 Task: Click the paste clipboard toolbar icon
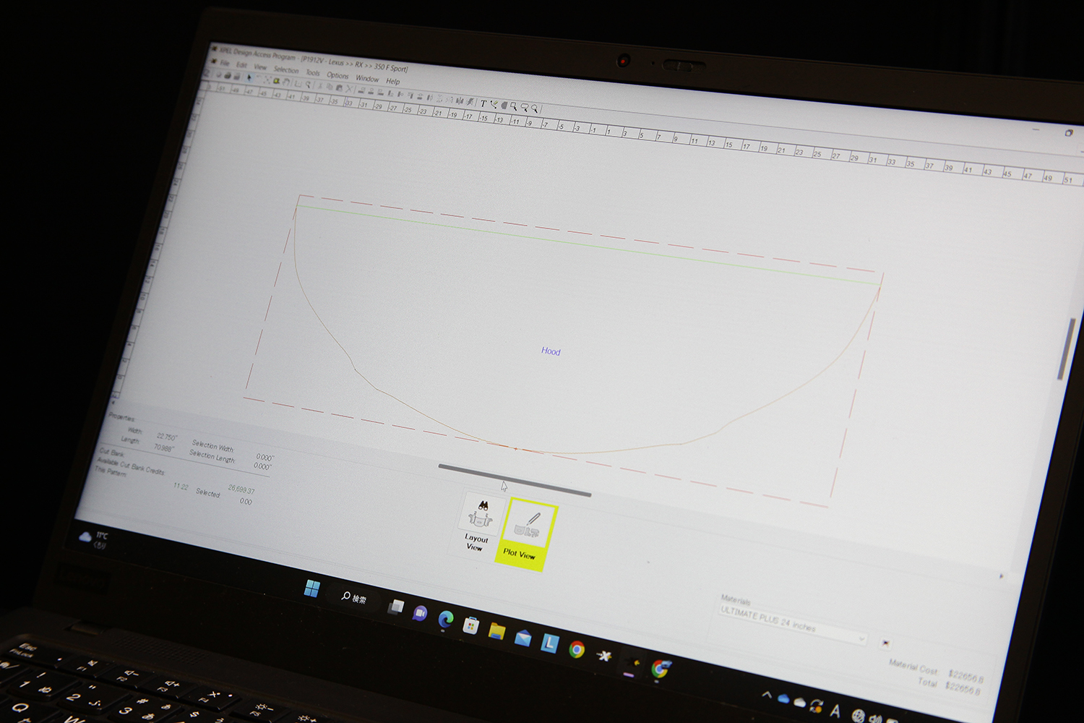pos(339,87)
